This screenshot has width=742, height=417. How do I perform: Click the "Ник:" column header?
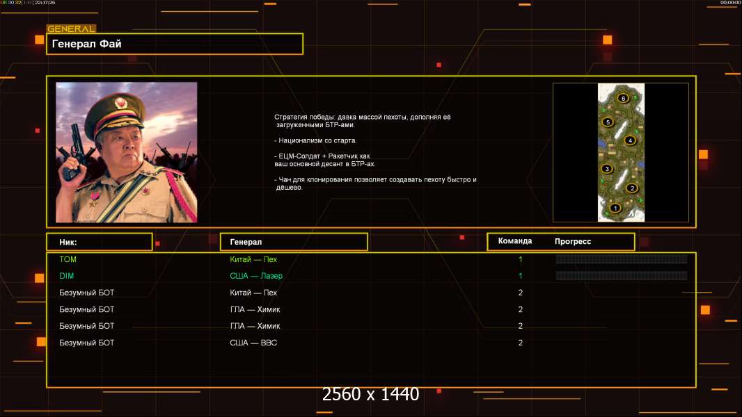coord(100,242)
